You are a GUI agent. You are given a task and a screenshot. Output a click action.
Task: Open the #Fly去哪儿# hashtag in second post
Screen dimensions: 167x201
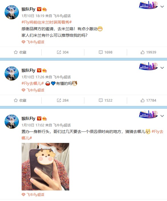[32, 83]
